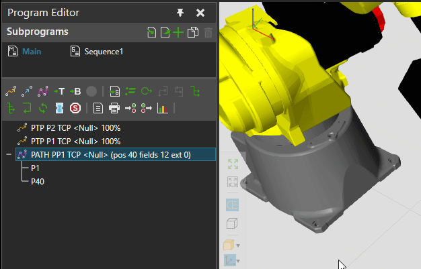Click the grey framed fit-view icon

point(233,182)
